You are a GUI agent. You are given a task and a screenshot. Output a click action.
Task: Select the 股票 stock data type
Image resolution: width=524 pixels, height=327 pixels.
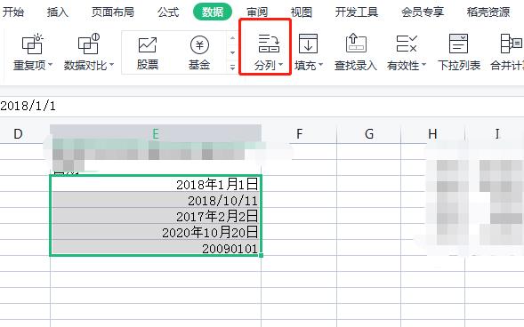tap(148, 53)
